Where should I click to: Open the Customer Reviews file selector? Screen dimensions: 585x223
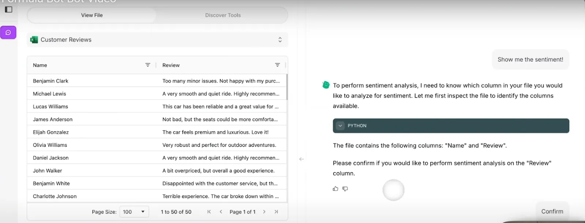157,40
